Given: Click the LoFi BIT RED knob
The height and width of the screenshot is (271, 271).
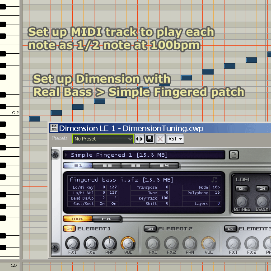Looking at the screenshot, I should pyautogui.click(x=243, y=201).
